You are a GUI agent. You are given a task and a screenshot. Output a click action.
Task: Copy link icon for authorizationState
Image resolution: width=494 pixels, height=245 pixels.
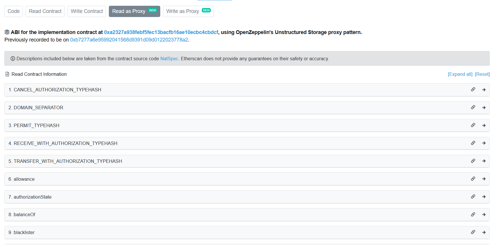(x=473, y=197)
